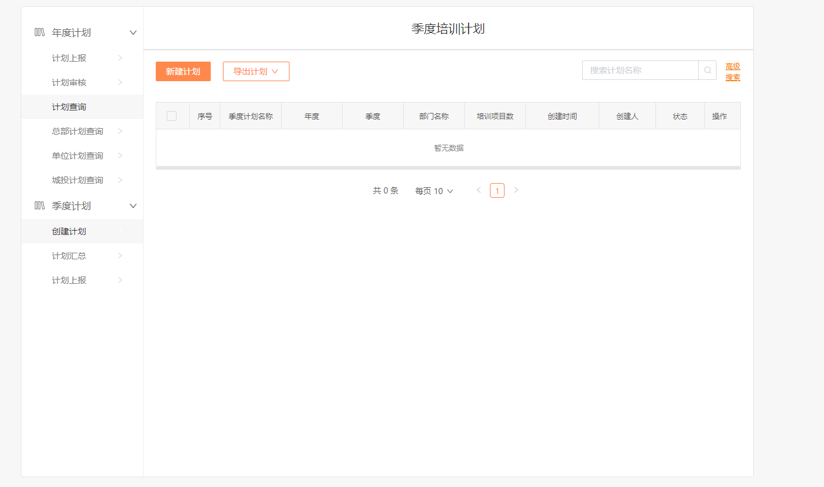The image size is (824, 487).
Task: Open the 单位计划查询 menu item
Action: tap(82, 156)
